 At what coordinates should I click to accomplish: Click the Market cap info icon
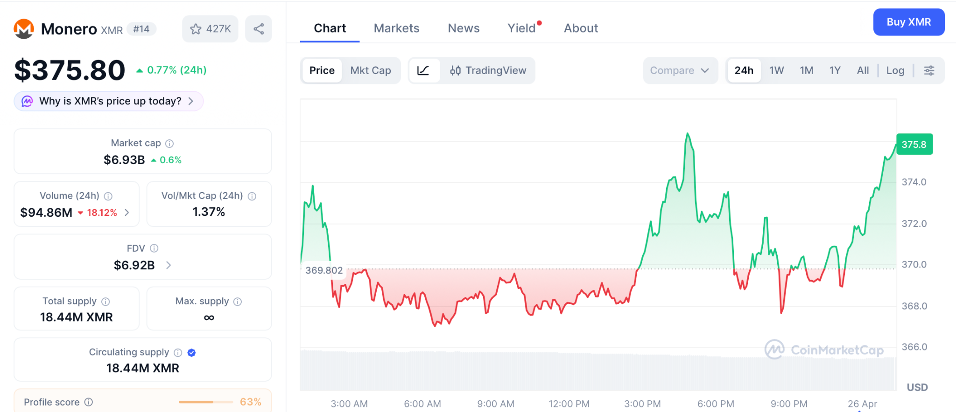coord(169,144)
